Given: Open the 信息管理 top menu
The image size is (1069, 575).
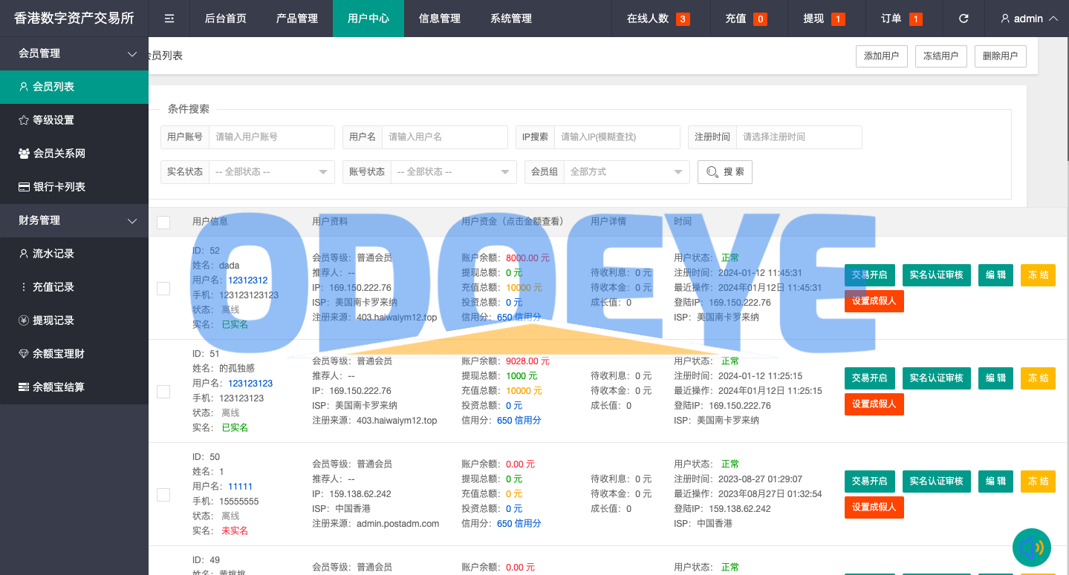Looking at the screenshot, I should [x=440, y=19].
